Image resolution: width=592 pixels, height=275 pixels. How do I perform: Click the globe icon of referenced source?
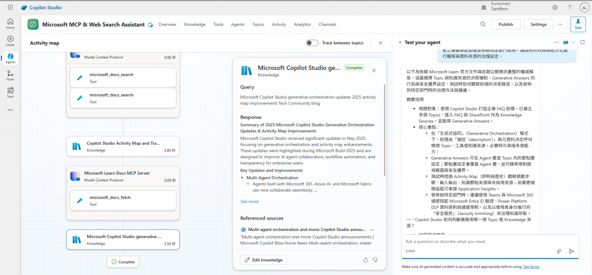(243, 229)
